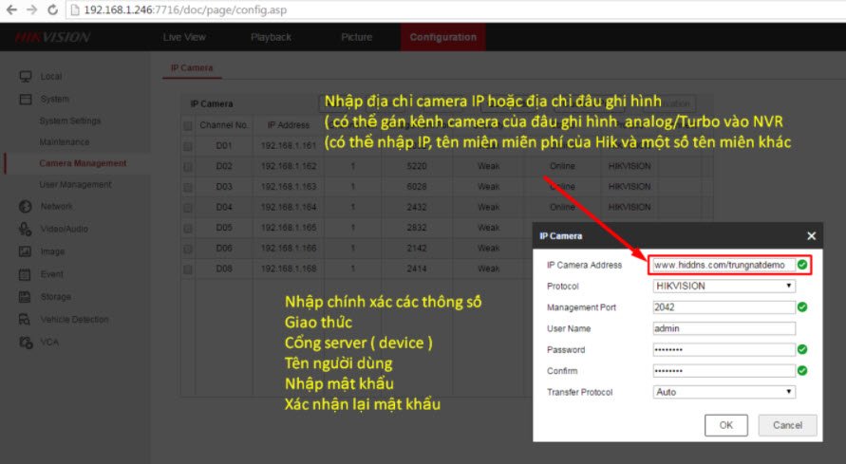Click the Event calendar icon
Viewport: 846px width, 464px height.
point(26,274)
